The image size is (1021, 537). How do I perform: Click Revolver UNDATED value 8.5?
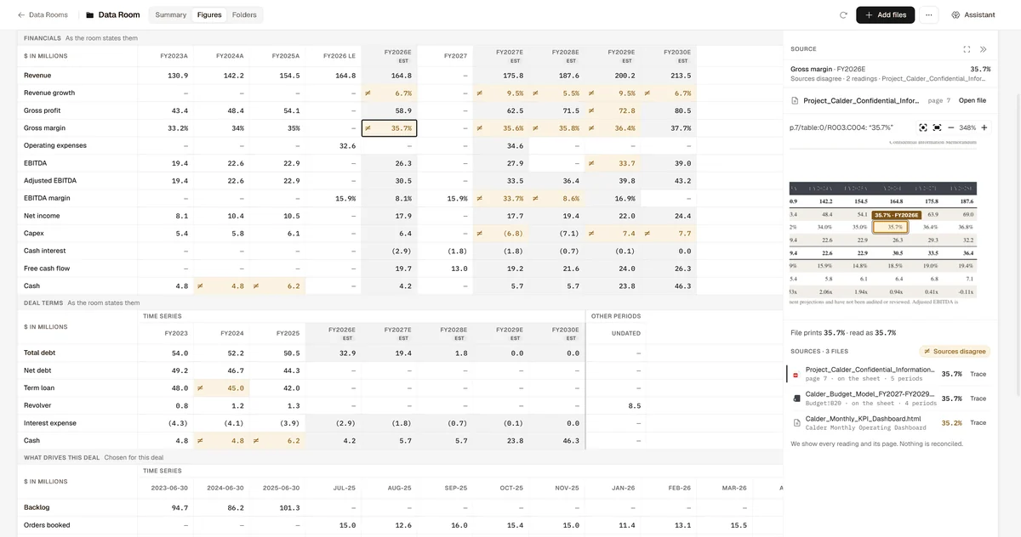click(634, 405)
